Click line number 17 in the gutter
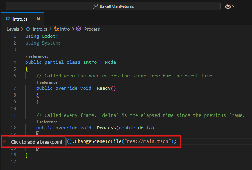The height and width of the screenshot is (170, 252). pyautogui.click(x=13, y=162)
